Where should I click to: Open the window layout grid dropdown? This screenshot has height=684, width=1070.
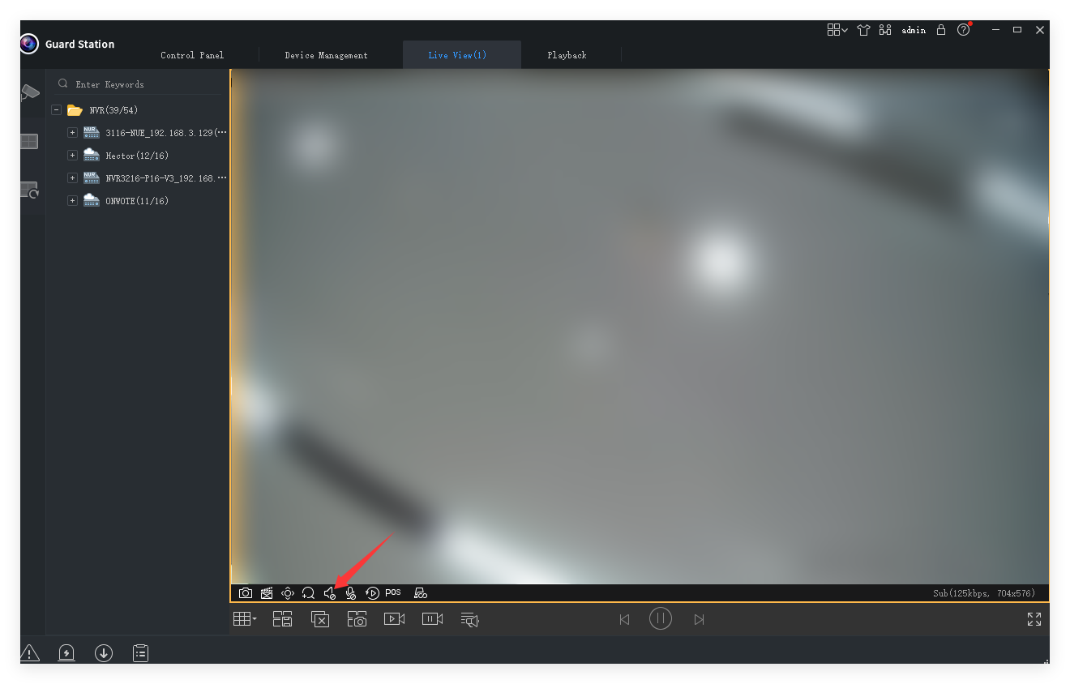pyautogui.click(x=245, y=619)
